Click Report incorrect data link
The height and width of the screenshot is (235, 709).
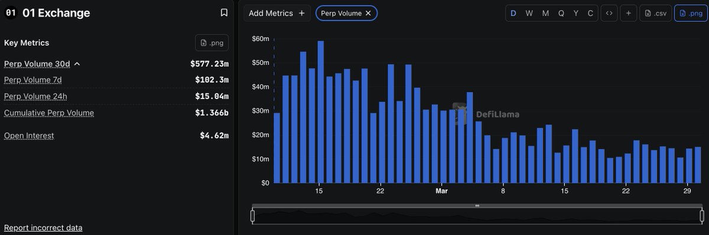(43, 227)
